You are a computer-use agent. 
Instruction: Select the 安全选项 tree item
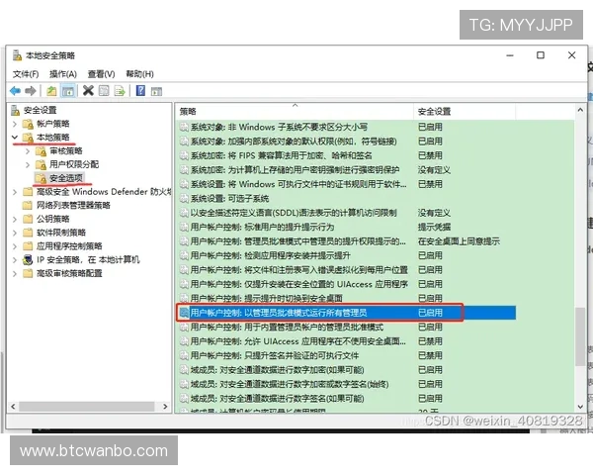click(66, 178)
